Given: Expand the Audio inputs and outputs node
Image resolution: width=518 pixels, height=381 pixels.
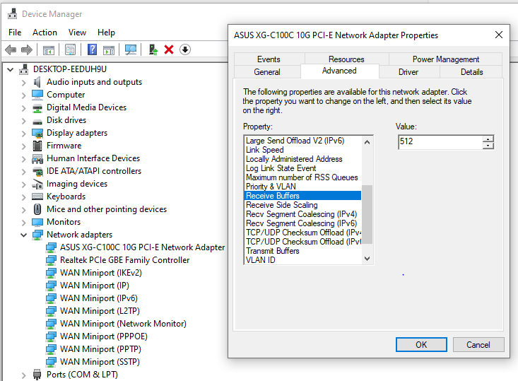Looking at the screenshot, I should coord(24,82).
